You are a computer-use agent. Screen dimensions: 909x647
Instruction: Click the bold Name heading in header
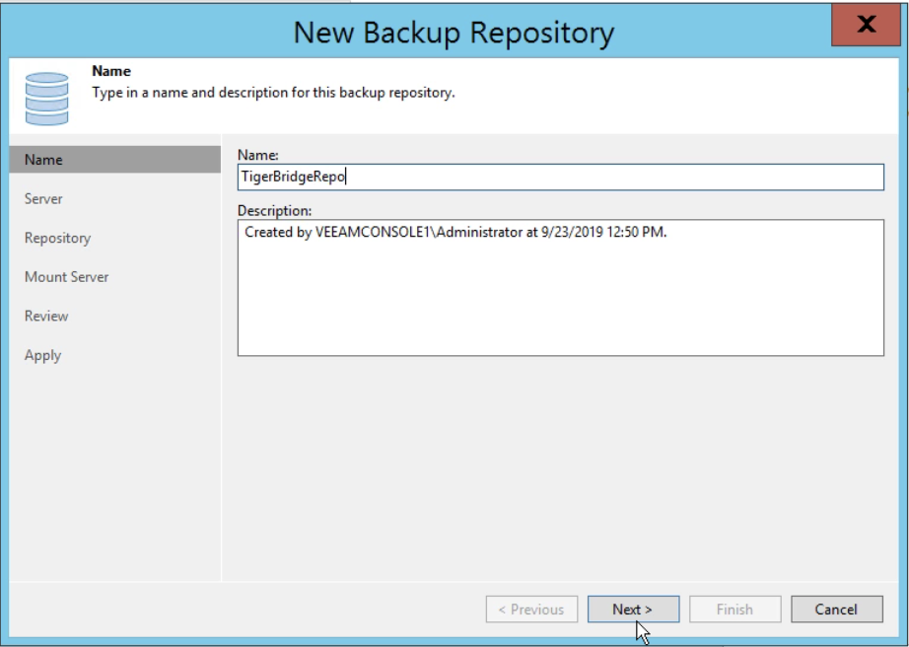[x=111, y=71]
